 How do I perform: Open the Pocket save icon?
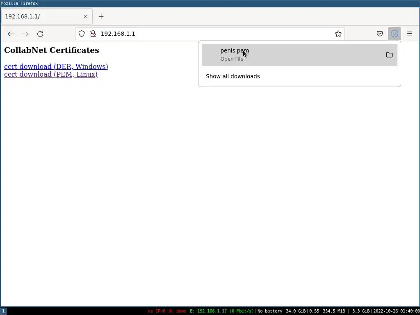(x=379, y=34)
